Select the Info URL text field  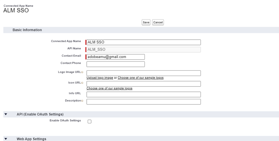tap(143, 94)
